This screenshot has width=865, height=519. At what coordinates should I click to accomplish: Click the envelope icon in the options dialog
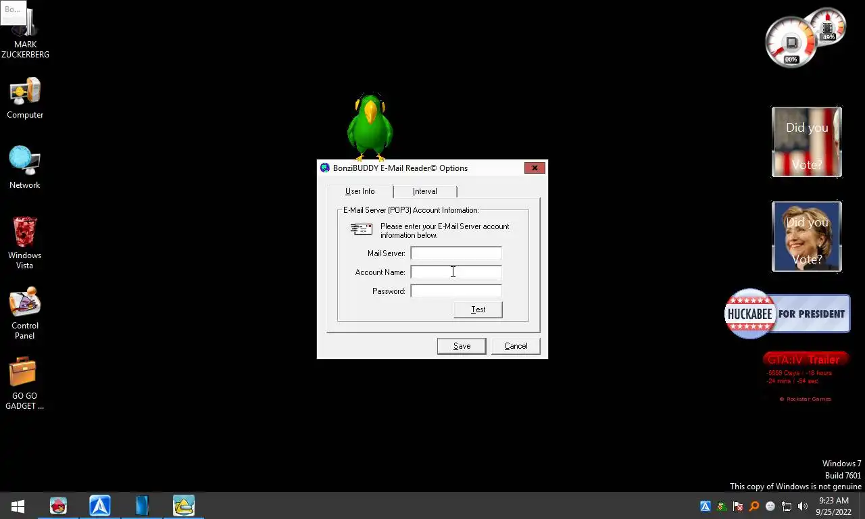pos(362,230)
